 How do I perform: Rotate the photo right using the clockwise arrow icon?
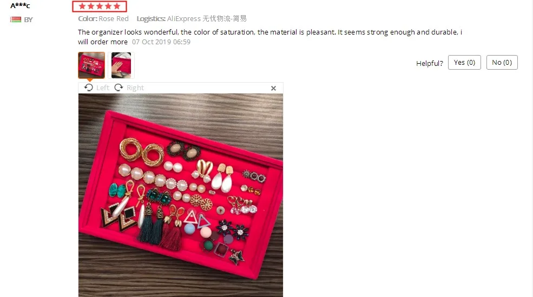[x=119, y=87]
